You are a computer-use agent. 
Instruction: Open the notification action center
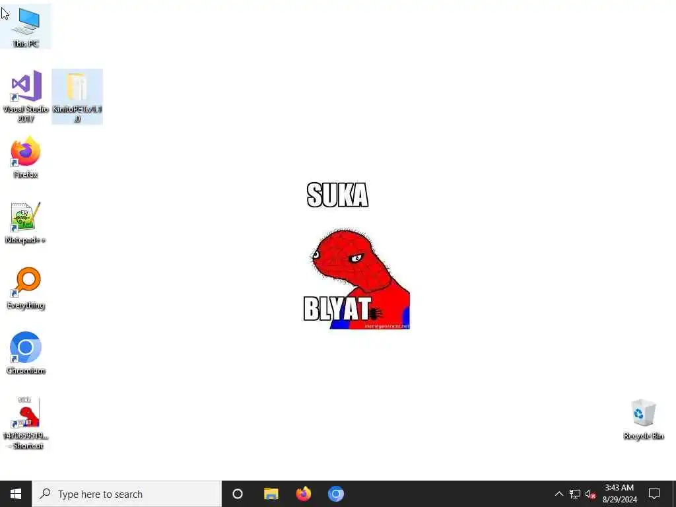click(x=654, y=494)
